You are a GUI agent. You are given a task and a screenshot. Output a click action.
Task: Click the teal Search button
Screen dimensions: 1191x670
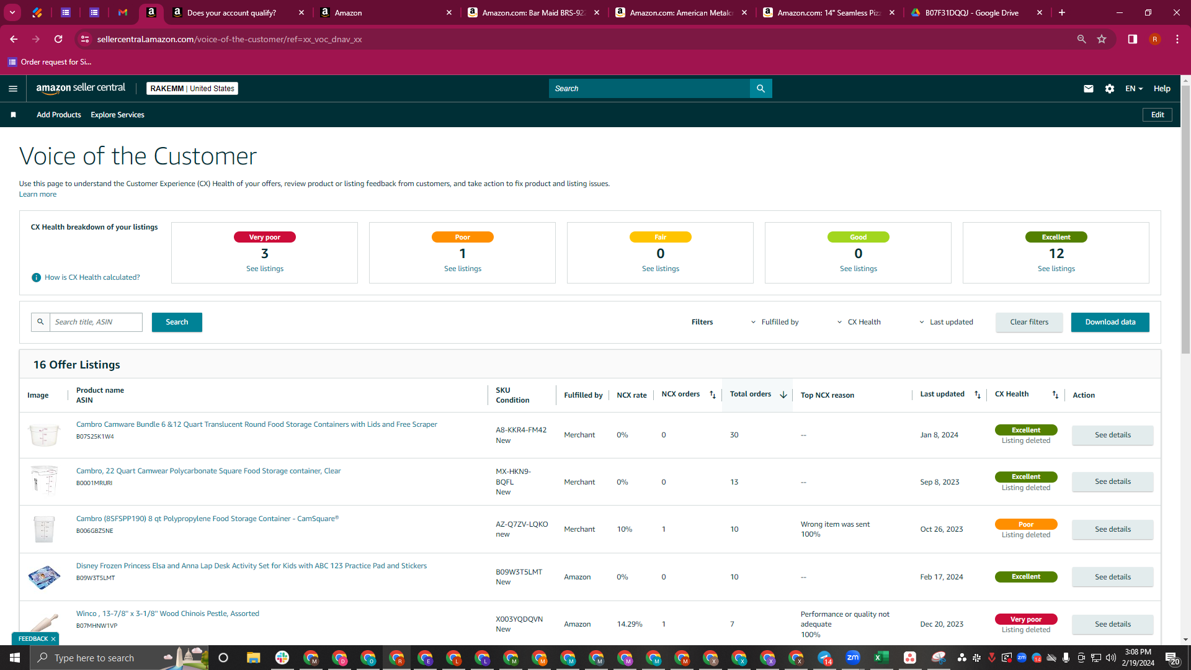[x=177, y=322]
